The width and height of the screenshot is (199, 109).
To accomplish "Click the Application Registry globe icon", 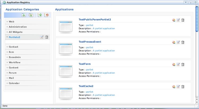I will (4, 2).
